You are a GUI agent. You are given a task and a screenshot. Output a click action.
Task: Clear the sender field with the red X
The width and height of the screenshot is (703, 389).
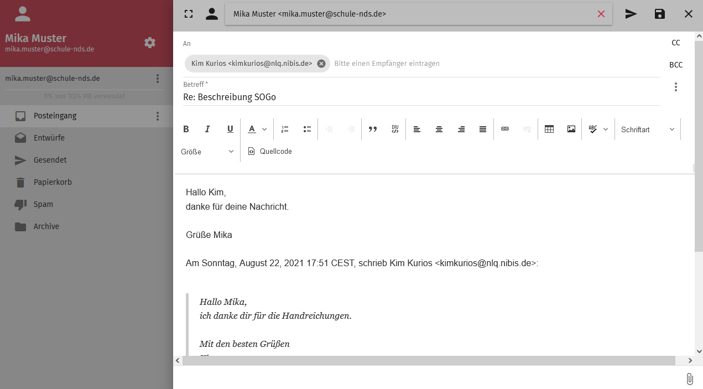601,14
